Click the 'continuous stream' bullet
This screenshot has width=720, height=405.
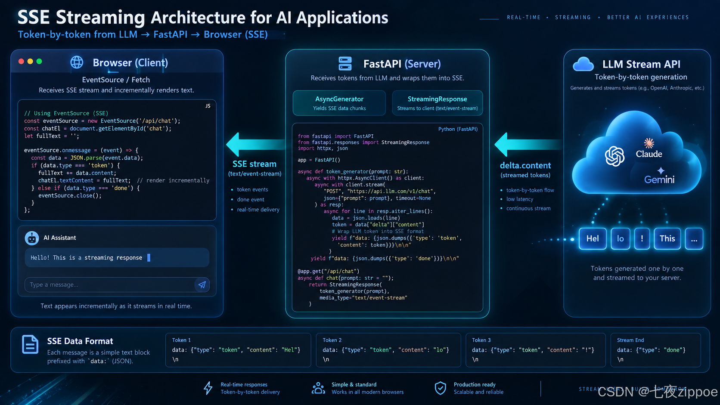click(x=528, y=208)
